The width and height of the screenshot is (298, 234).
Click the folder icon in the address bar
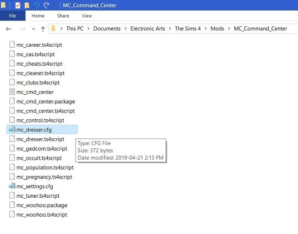(53, 29)
